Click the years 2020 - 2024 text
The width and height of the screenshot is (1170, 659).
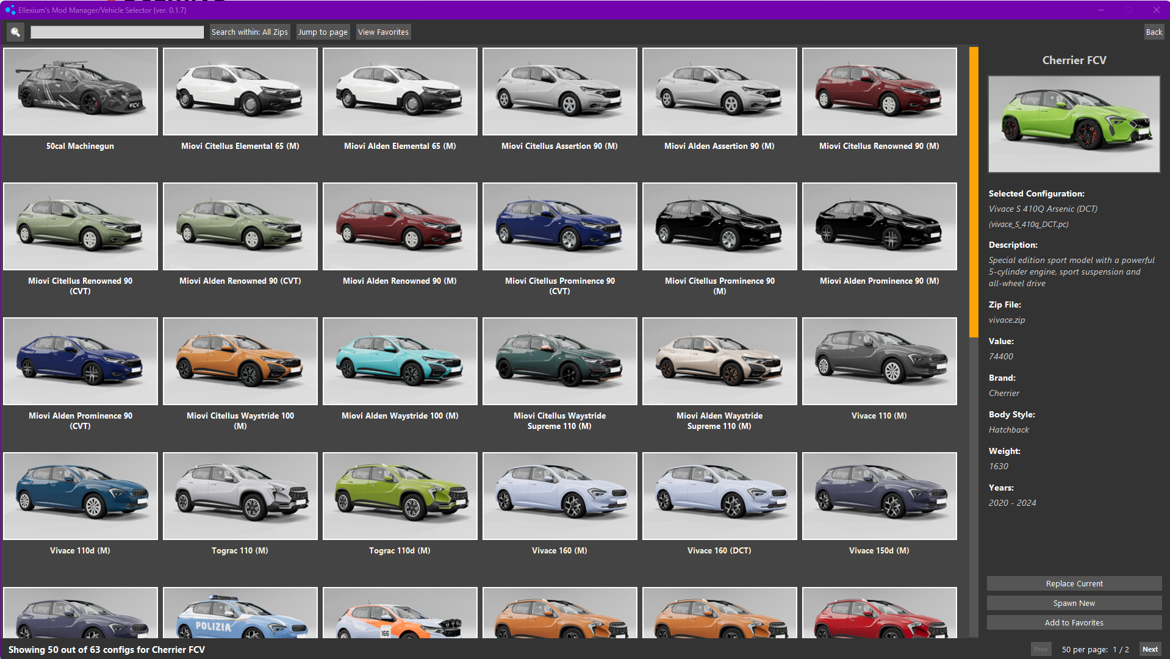tap(1013, 503)
